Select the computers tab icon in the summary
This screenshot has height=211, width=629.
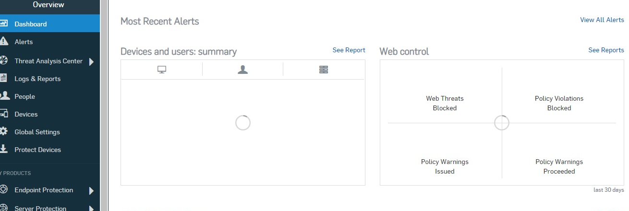[x=162, y=70]
